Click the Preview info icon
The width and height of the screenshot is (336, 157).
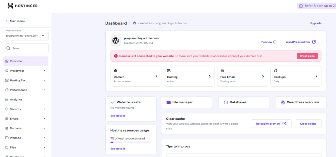(275, 42)
